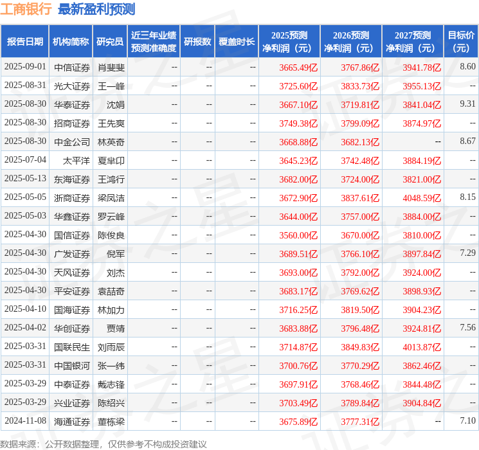Select the 报告日期 column header

tap(24, 42)
